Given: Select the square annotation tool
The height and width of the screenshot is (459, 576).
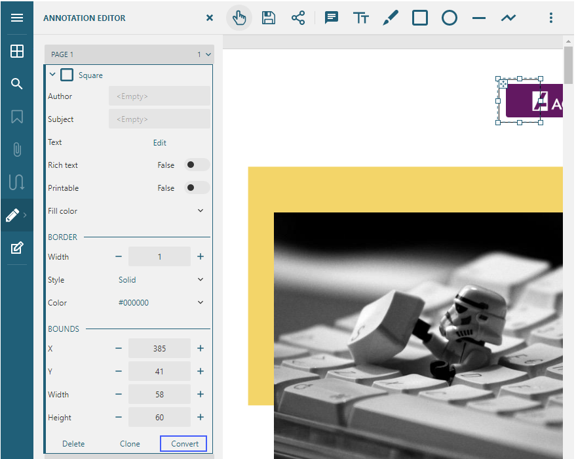Looking at the screenshot, I should 420,18.
